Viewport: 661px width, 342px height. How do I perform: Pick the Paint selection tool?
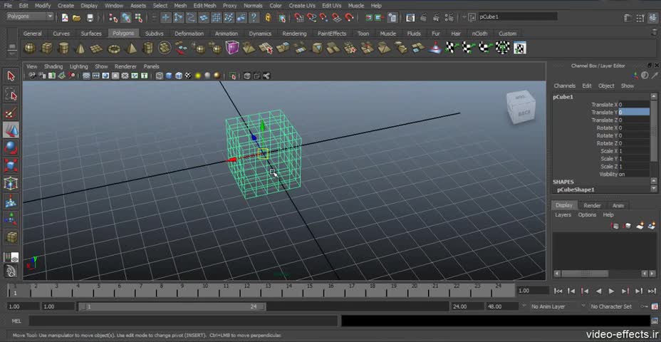(x=11, y=113)
